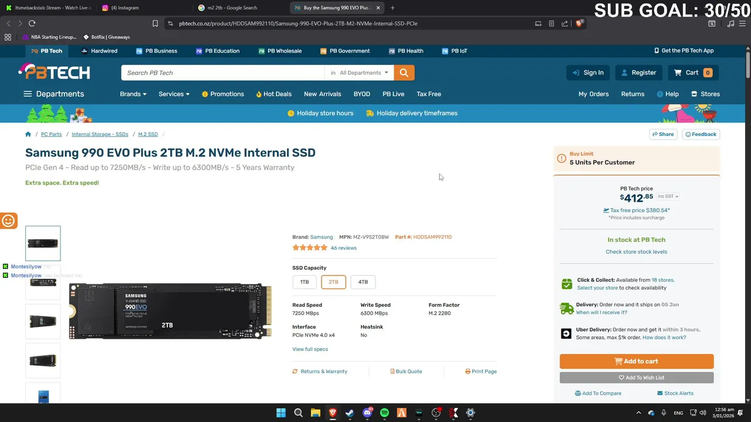Open File Explorer from the taskbar
751x422 pixels.
coord(315,413)
